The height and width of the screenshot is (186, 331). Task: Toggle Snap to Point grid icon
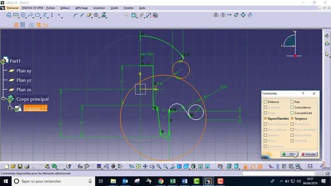23,25
